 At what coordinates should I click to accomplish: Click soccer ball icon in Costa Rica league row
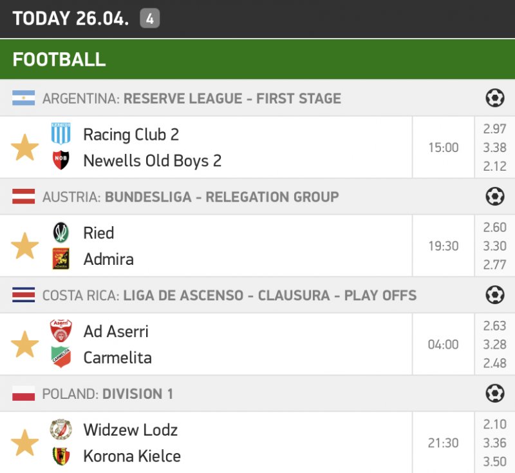tap(494, 295)
